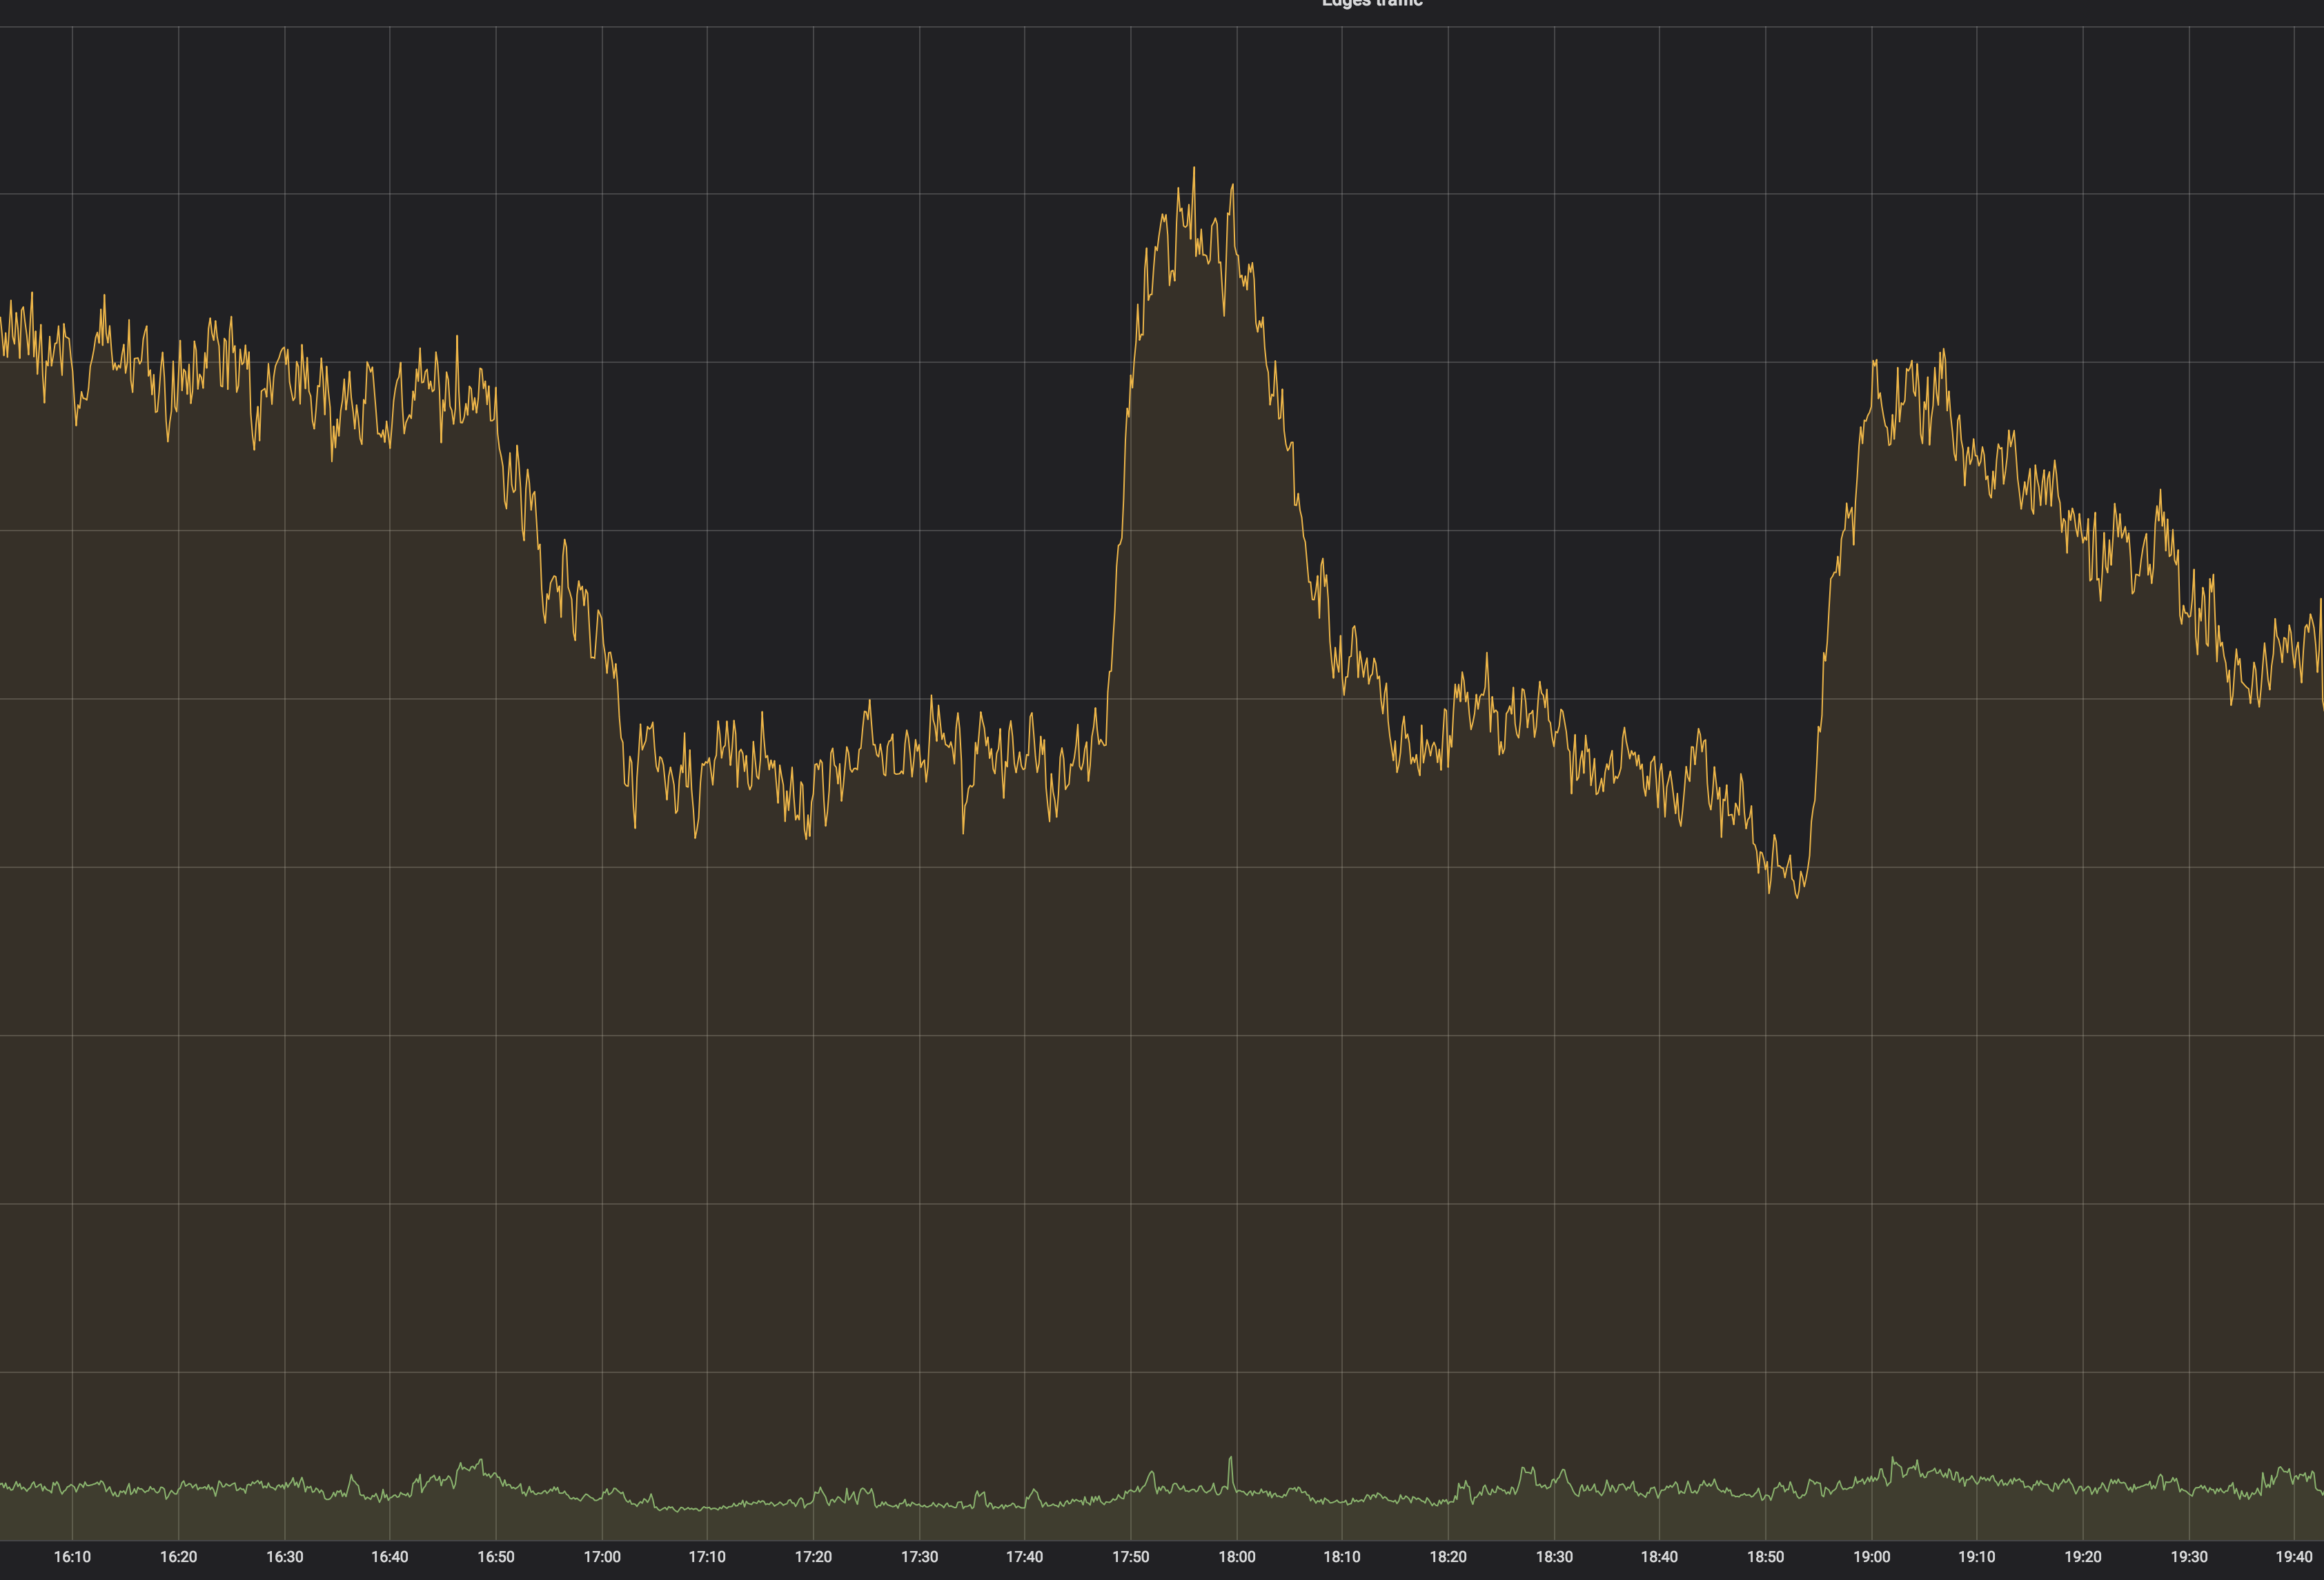Click the 19:00 time axis label
This screenshot has width=2324, height=1580.
tap(1872, 1556)
